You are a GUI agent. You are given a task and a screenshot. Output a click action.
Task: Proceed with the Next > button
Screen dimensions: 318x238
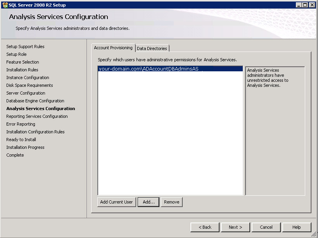[x=235, y=227]
